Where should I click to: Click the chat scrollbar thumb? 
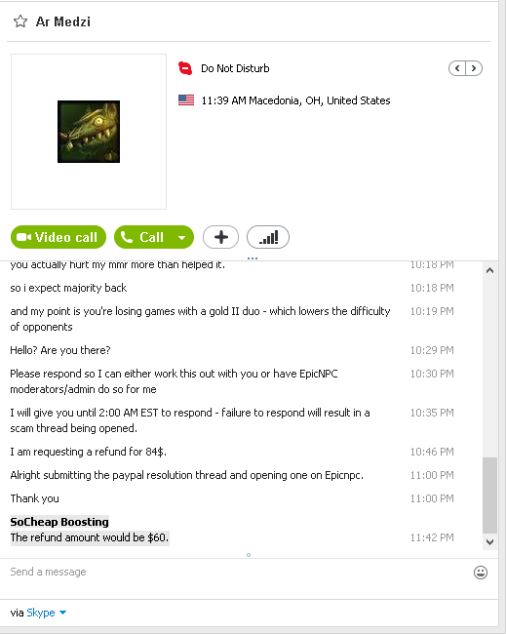489,495
